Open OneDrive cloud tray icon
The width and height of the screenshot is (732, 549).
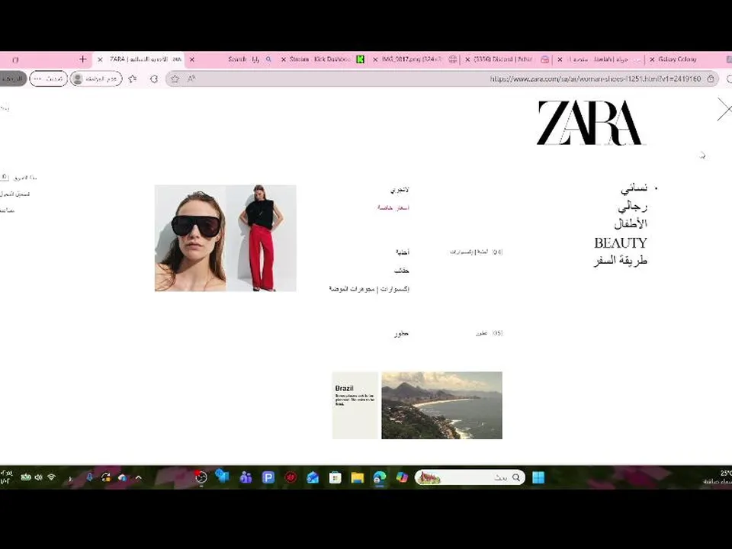click(x=122, y=477)
